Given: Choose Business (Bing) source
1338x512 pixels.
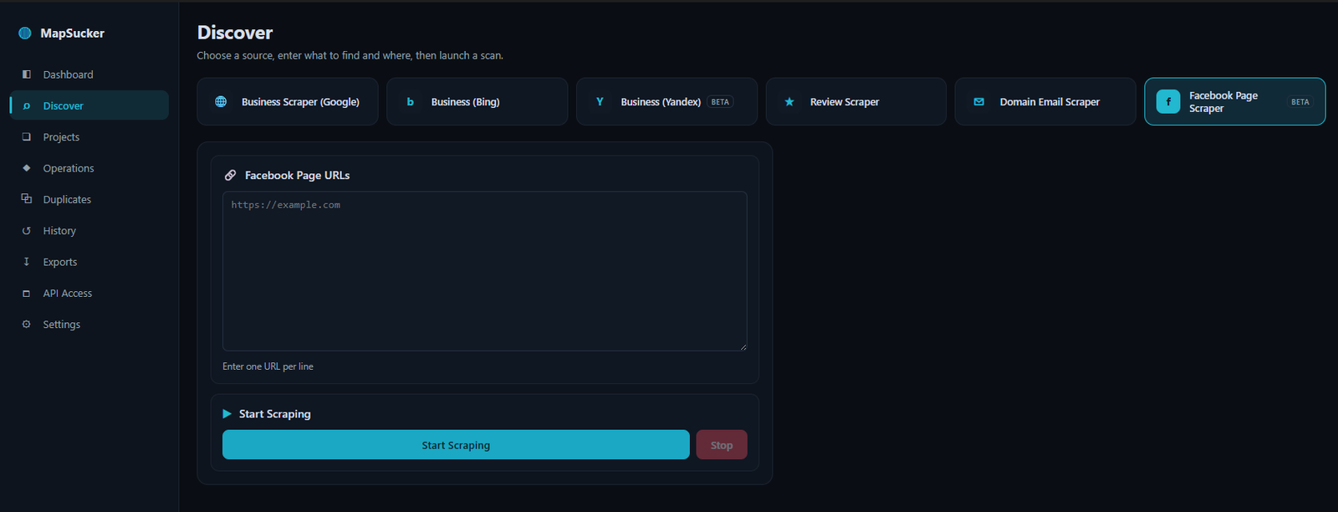Looking at the screenshot, I should point(477,101).
